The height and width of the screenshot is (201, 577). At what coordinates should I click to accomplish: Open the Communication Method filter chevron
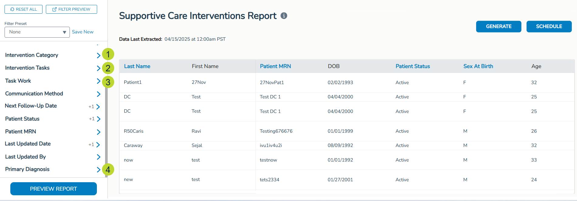98,94
